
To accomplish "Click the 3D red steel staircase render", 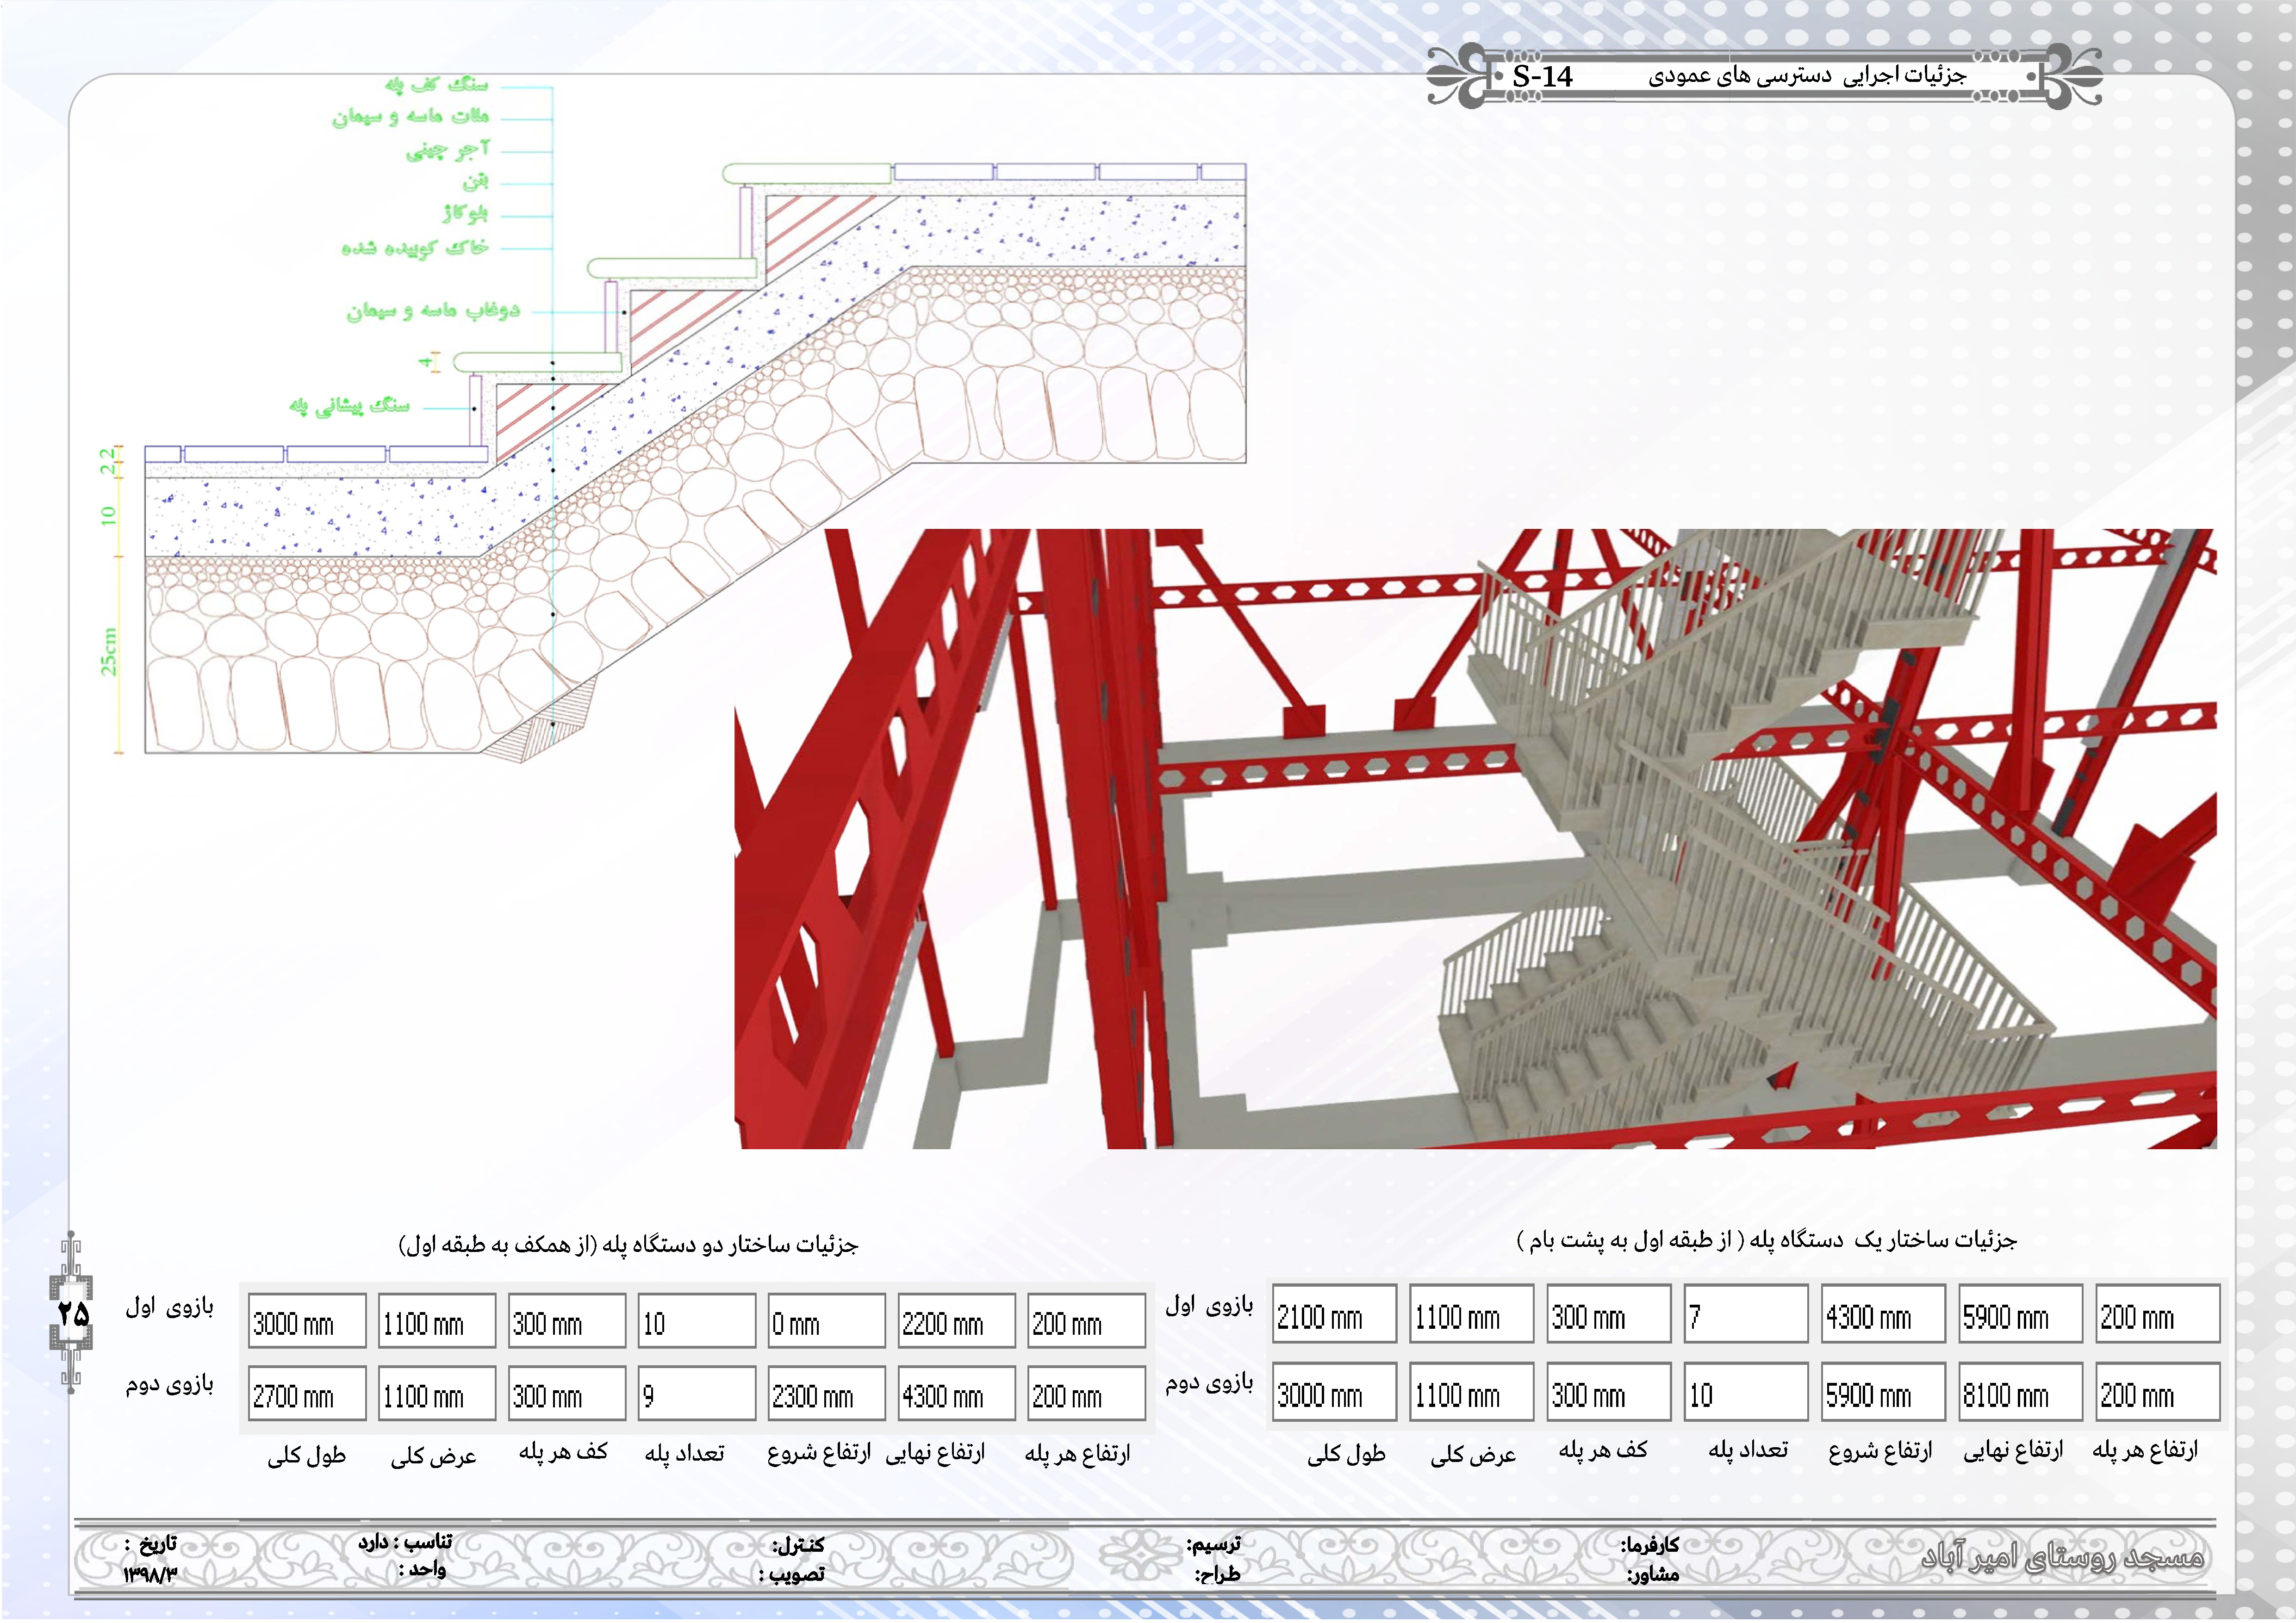I will pos(1475,839).
